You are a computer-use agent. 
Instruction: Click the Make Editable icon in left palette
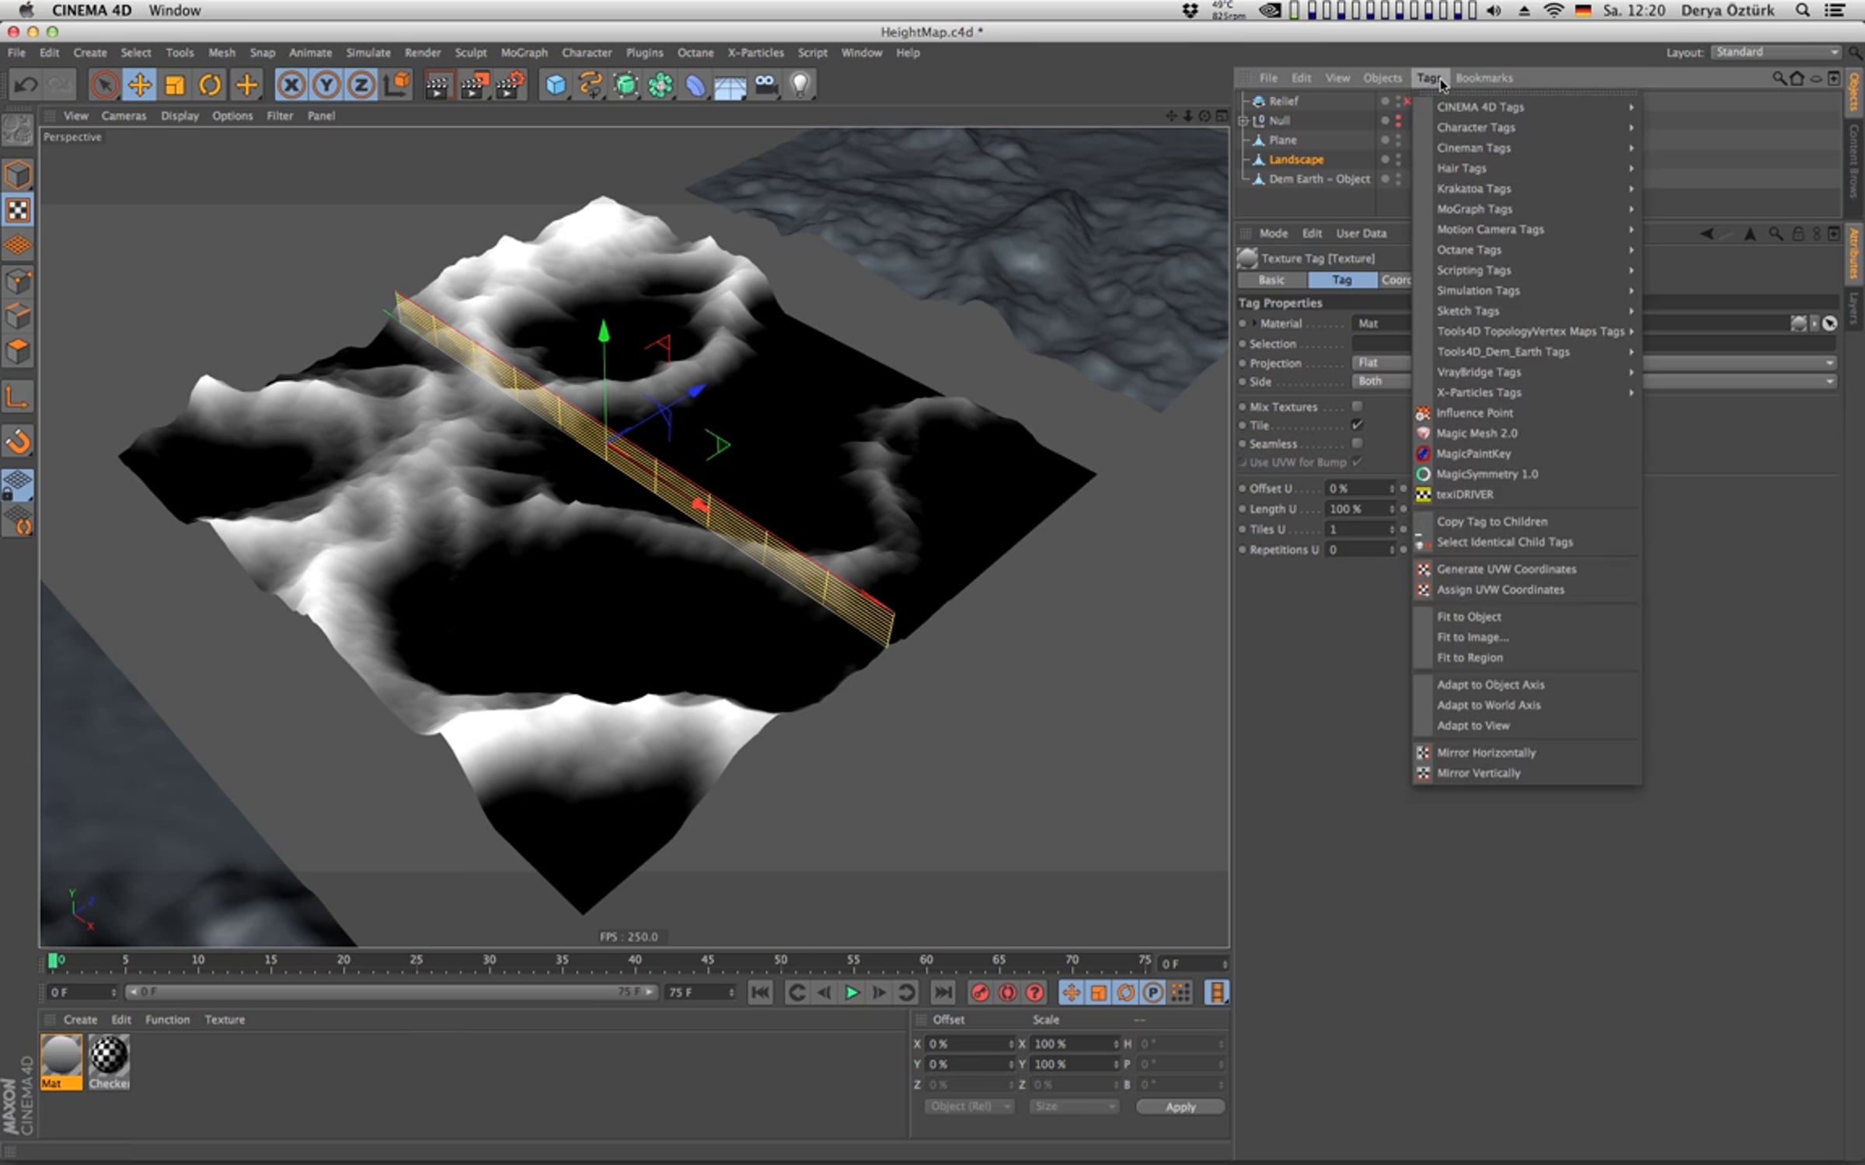(18, 130)
